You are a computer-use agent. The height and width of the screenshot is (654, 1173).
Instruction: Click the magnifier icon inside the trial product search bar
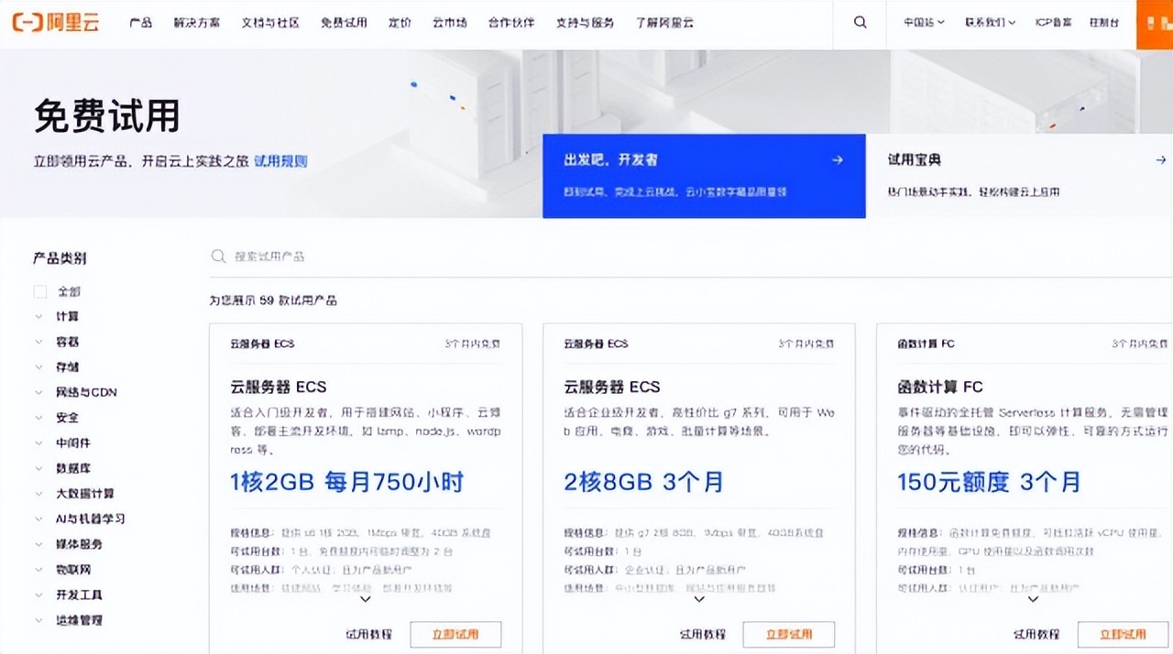point(218,256)
